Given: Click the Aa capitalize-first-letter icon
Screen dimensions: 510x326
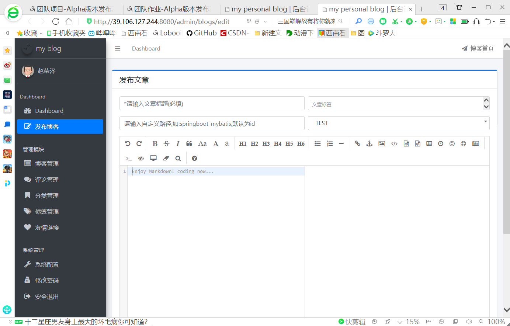Looking at the screenshot, I should (202, 143).
